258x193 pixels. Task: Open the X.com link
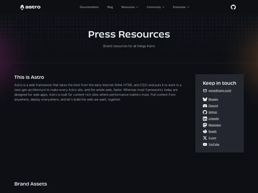[x=212, y=138]
